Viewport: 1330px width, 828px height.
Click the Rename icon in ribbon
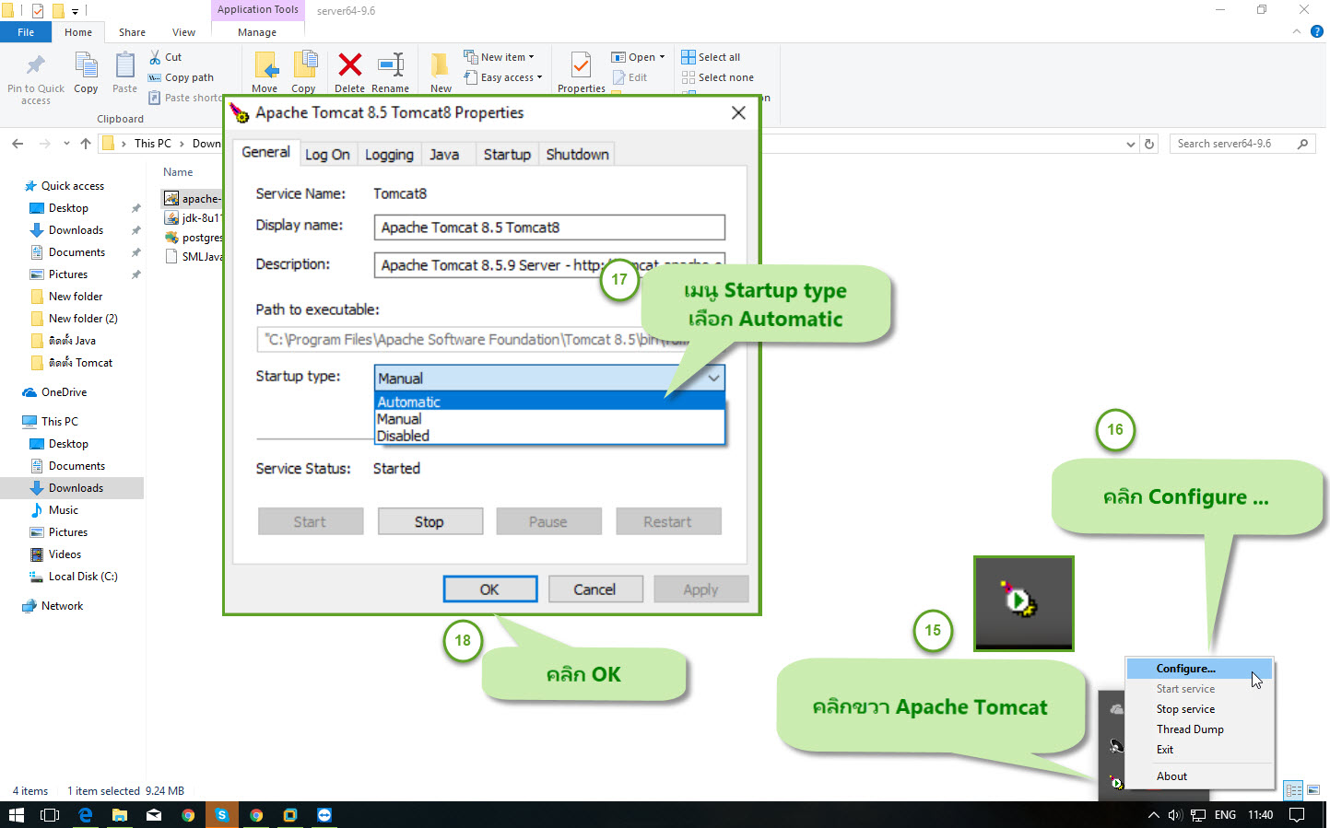point(391,64)
